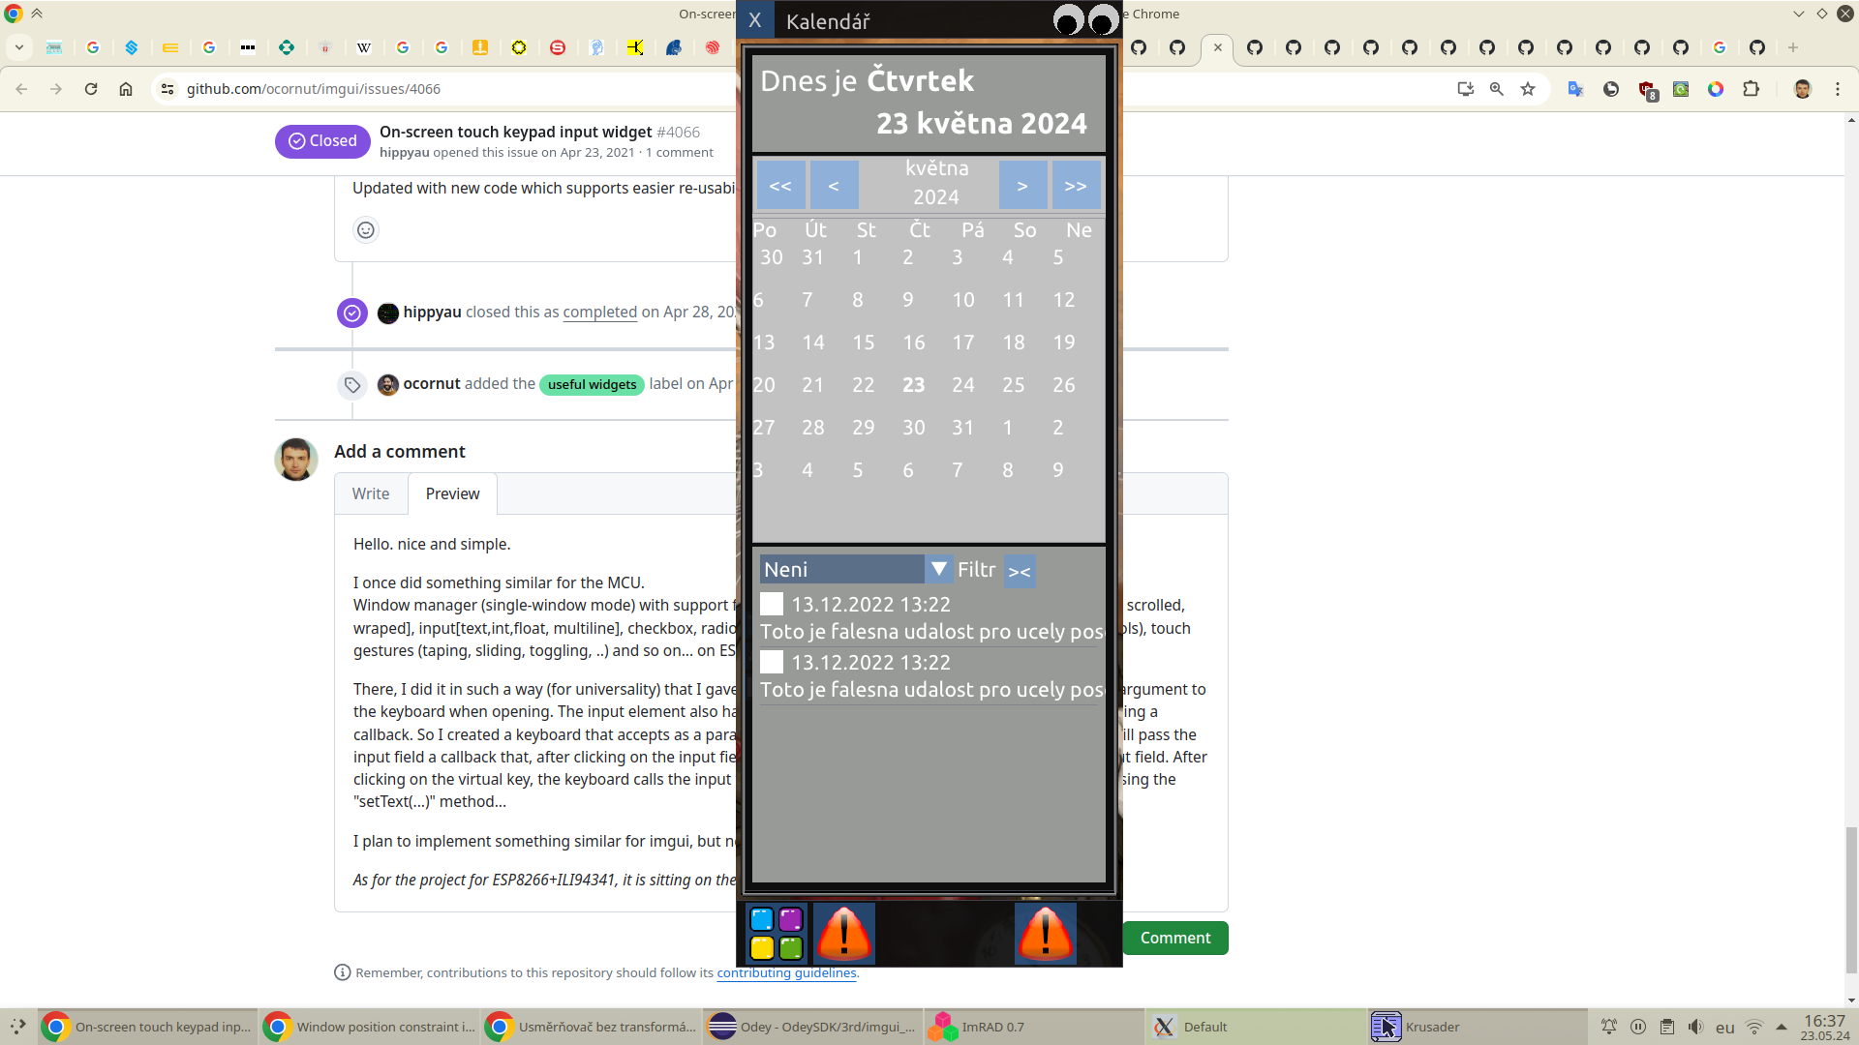This screenshot has width=1859, height=1045.
Task: Check the first event checkbox
Action: (772, 605)
